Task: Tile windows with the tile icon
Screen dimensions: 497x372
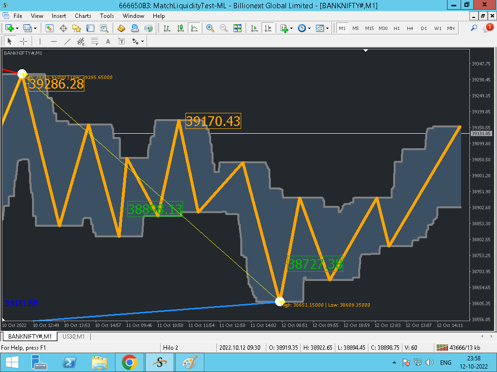Action: 237,28
